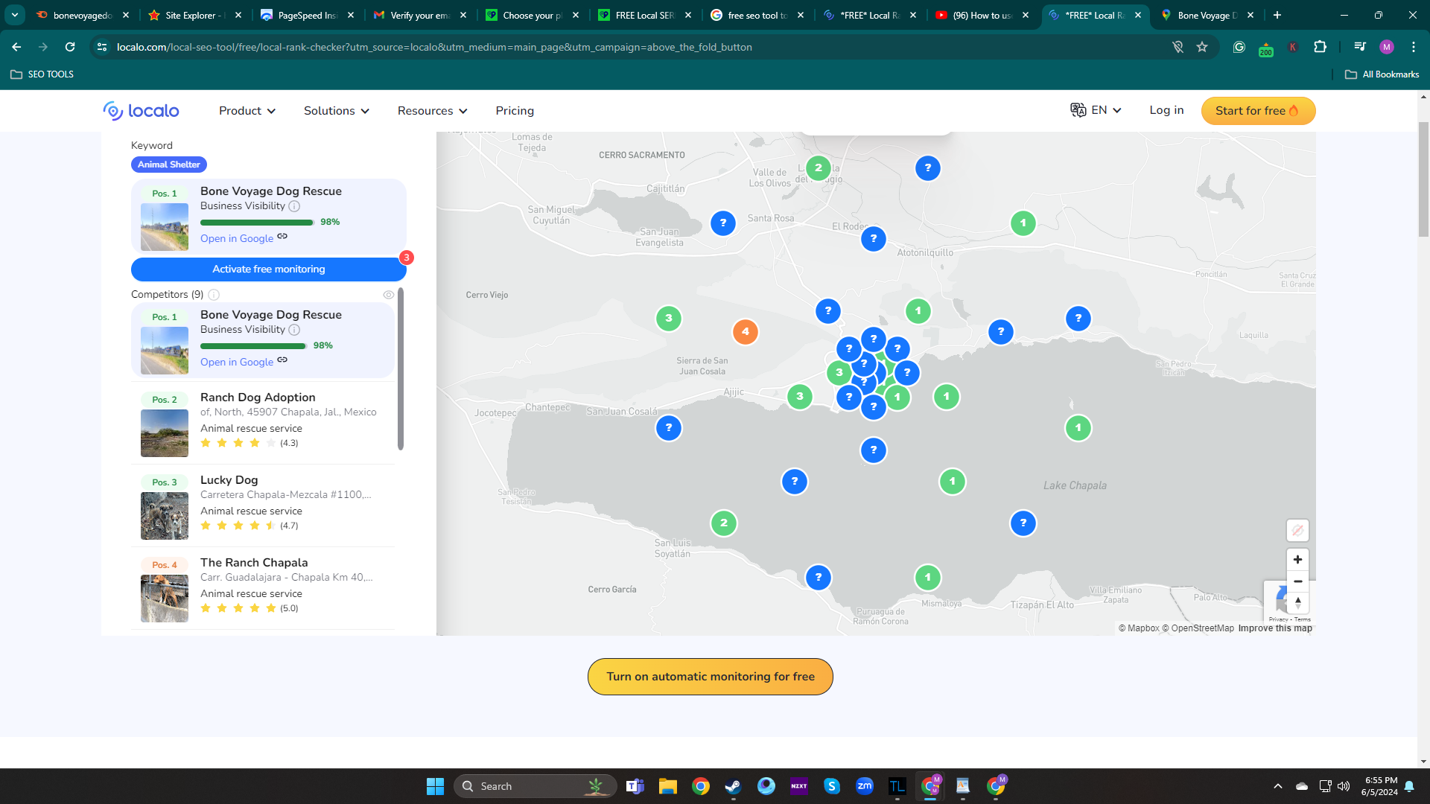The width and height of the screenshot is (1430, 804).
Task: Click the Localo logo
Action: click(142, 111)
